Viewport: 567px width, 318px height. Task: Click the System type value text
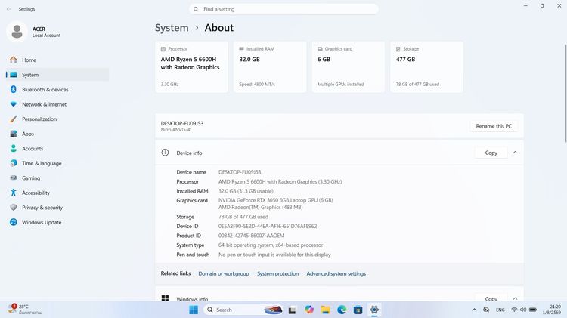(271, 245)
